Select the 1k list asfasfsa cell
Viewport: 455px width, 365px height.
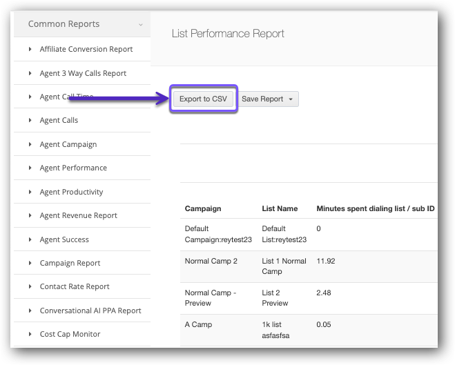275,330
